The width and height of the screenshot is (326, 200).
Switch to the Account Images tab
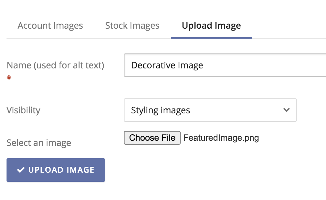click(51, 25)
